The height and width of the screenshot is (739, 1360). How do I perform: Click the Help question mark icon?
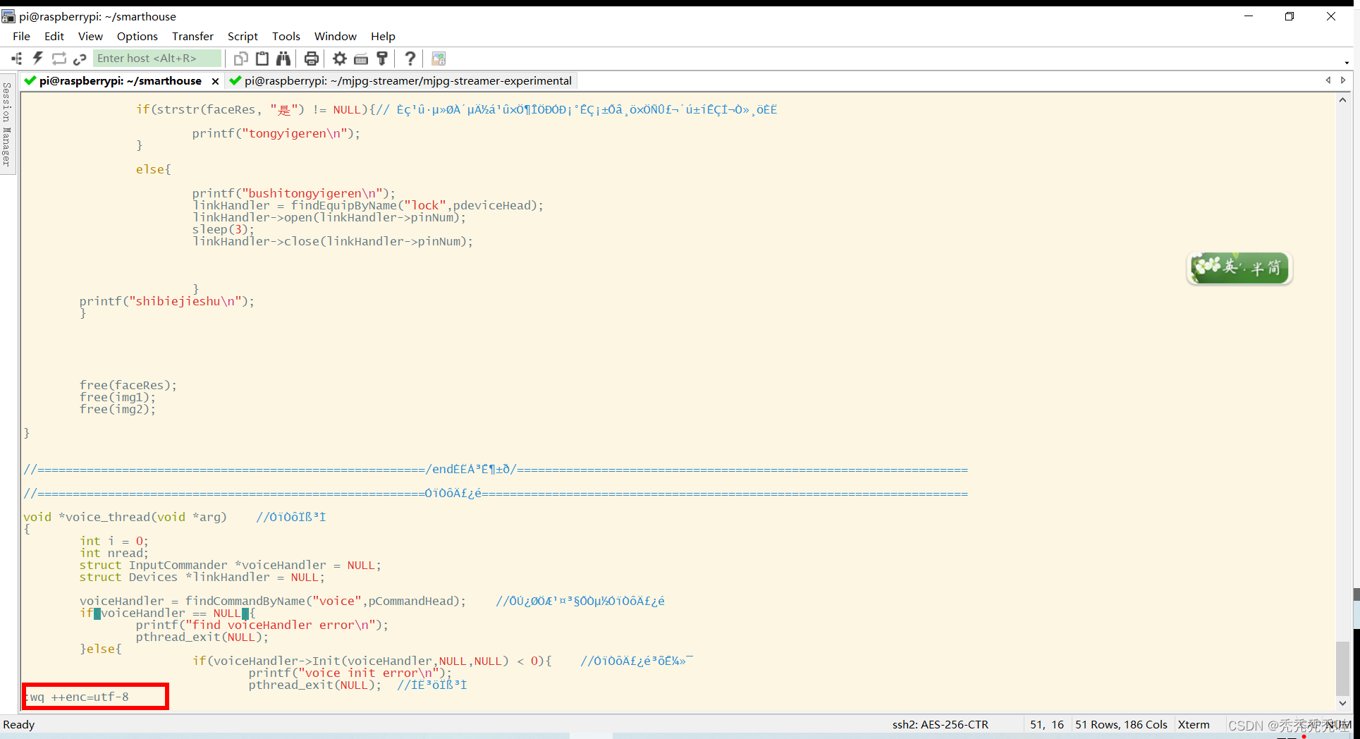tap(410, 59)
